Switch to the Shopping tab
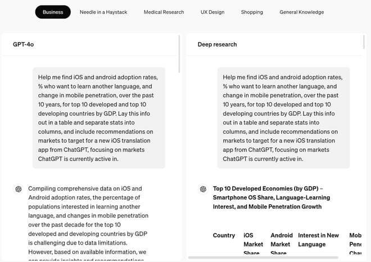This screenshot has width=371, height=262. (x=252, y=12)
